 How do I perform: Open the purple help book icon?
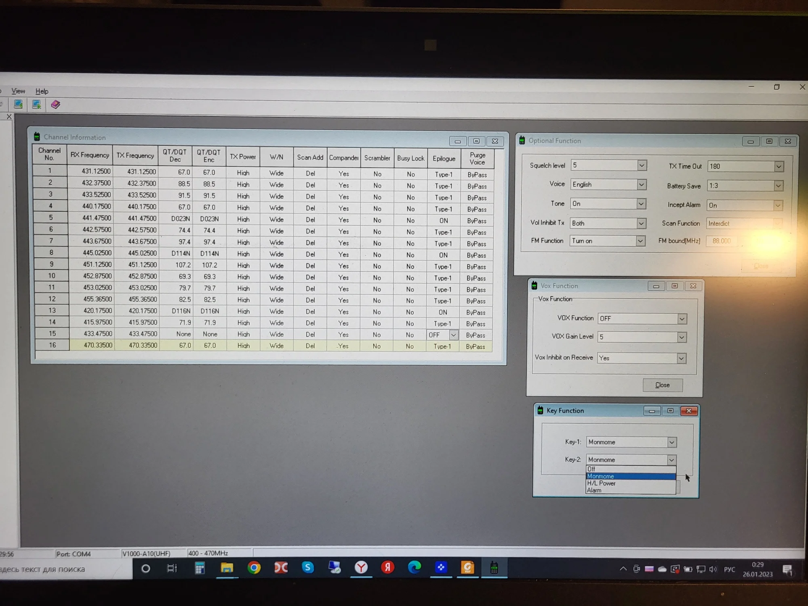point(56,105)
